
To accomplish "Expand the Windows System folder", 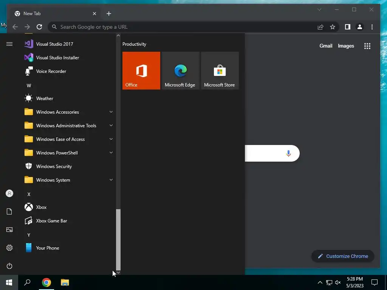I will click(x=69, y=180).
